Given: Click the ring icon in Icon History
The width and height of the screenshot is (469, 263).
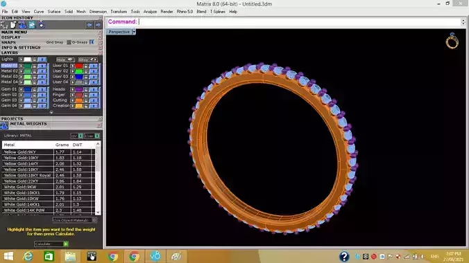Looking at the screenshot, I should [x=41, y=25].
